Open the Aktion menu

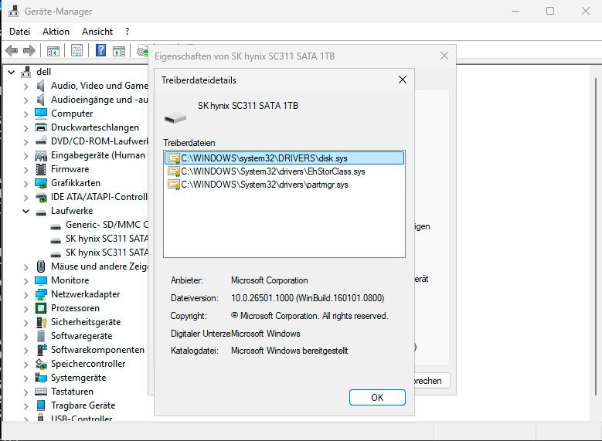point(56,32)
